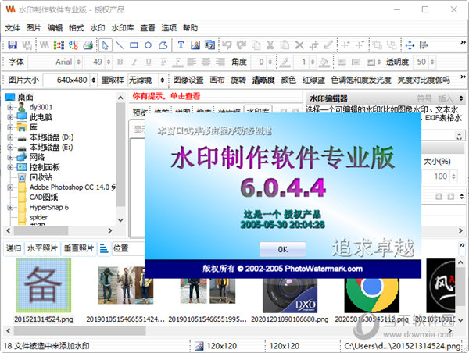Screen dimensions: 469x353
Task: Click the 角度 value spinner arrows
Action: pos(270,62)
